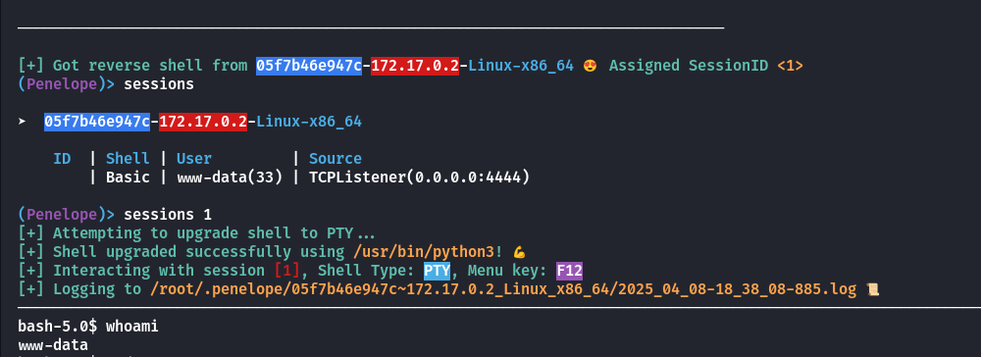Click the flexed arm emoji after python3

(x=519, y=253)
